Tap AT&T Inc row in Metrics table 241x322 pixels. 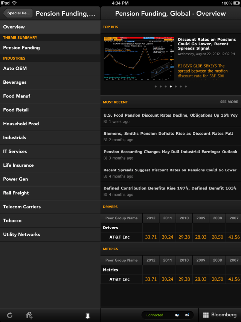pos(171,279)
